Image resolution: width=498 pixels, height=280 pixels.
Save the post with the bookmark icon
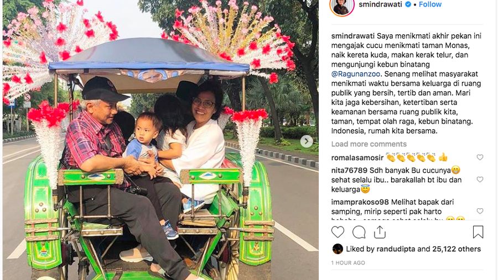478,232
